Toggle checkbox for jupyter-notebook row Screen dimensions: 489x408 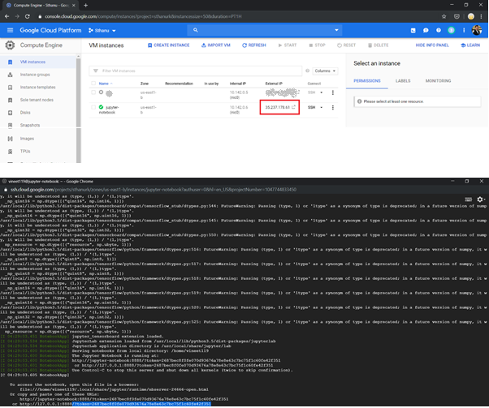click(93, 107)
